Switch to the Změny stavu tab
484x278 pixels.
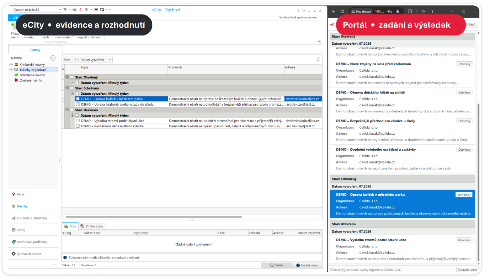pos(92,226)
